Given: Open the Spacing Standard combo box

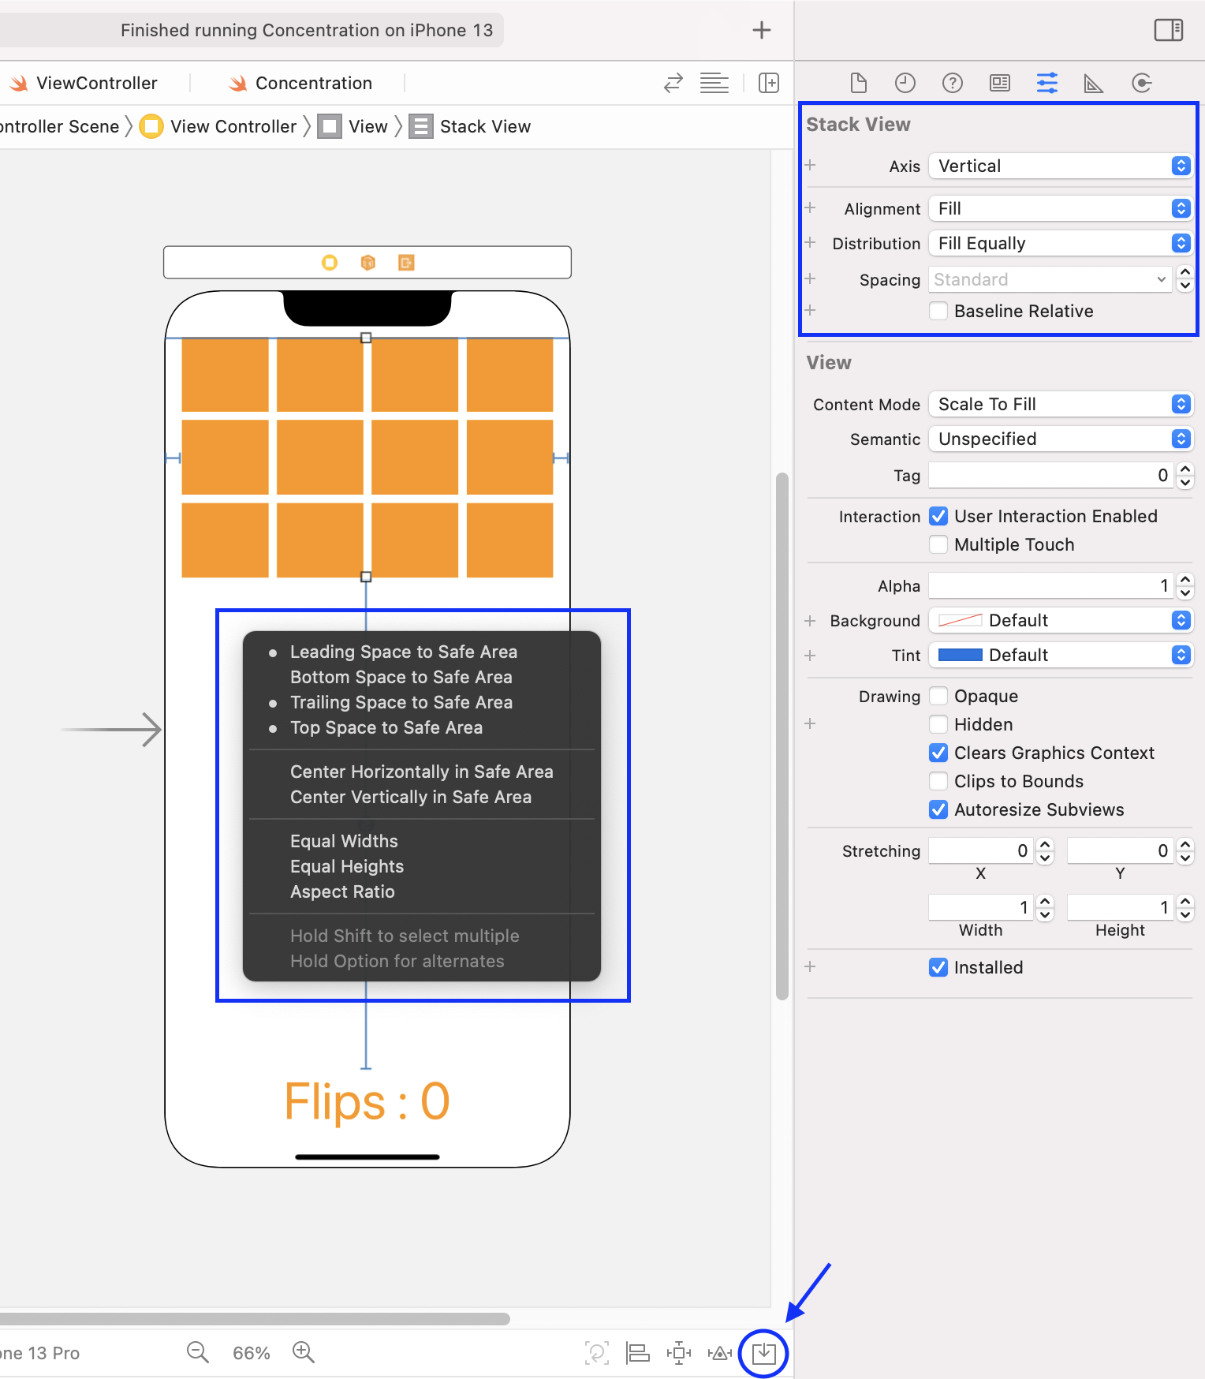Looking at the screenshot, I should [x=1050, y=279].
